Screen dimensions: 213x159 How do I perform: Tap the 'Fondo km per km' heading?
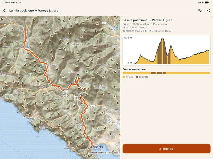coord(134,69)
